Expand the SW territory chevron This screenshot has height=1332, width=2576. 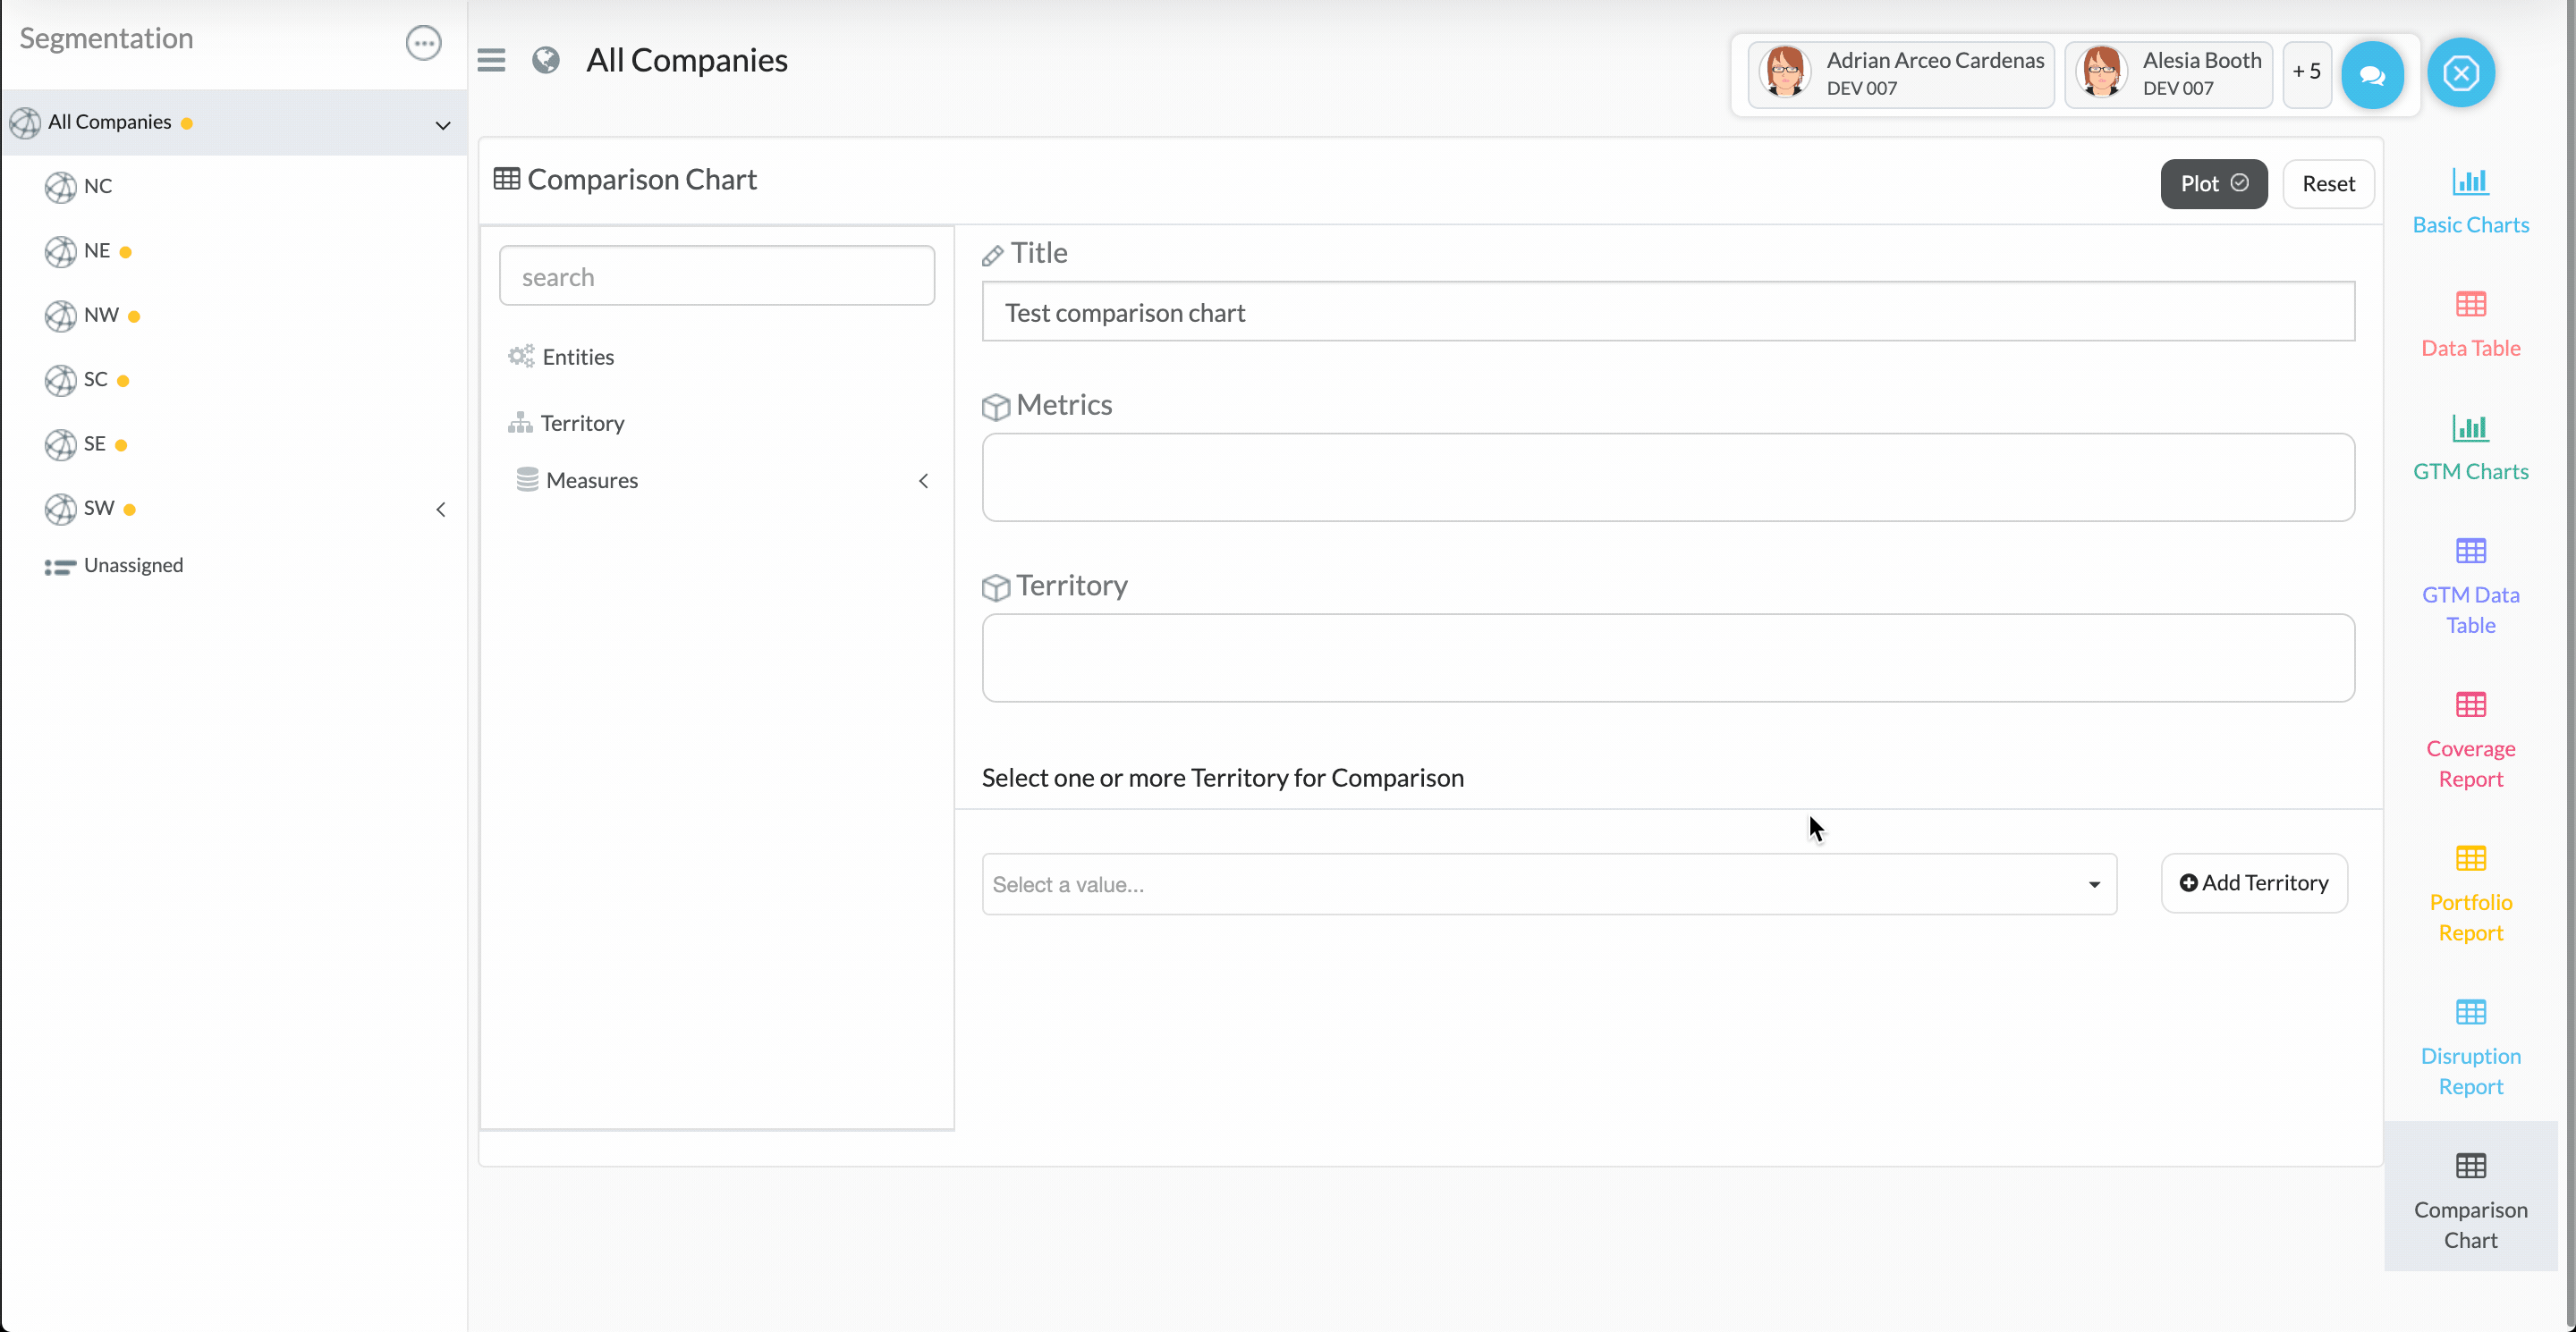(x=441, y=510)
